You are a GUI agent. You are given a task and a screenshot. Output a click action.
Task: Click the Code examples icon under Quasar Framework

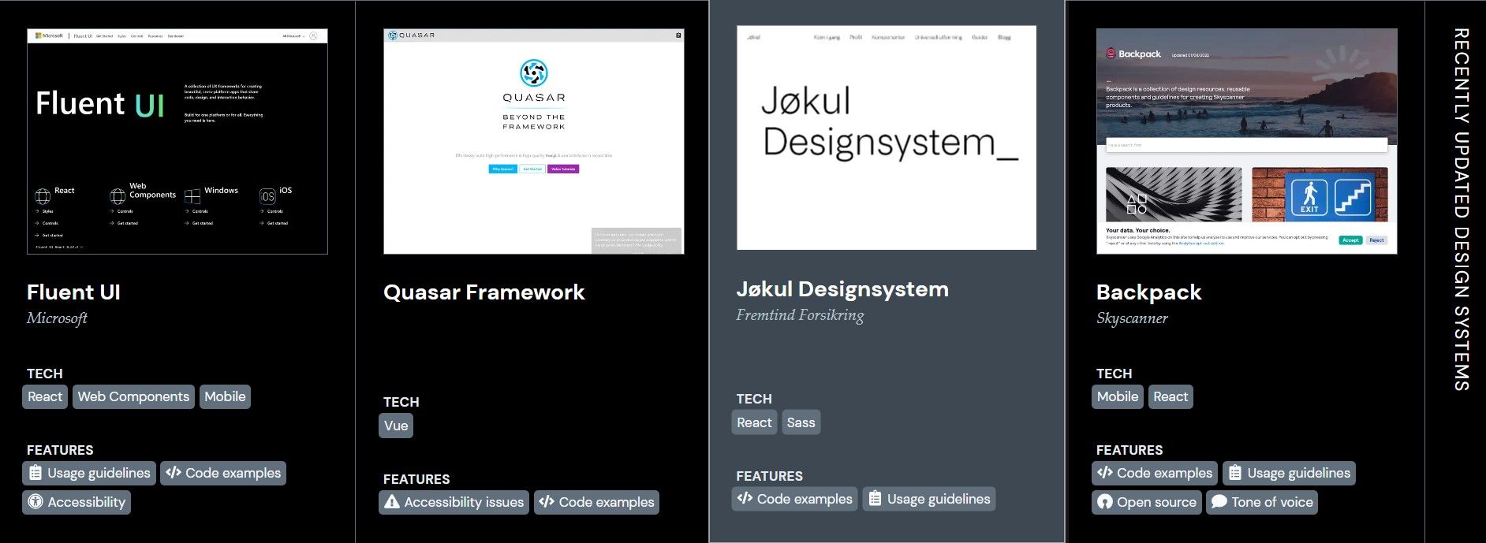(547, 502)
